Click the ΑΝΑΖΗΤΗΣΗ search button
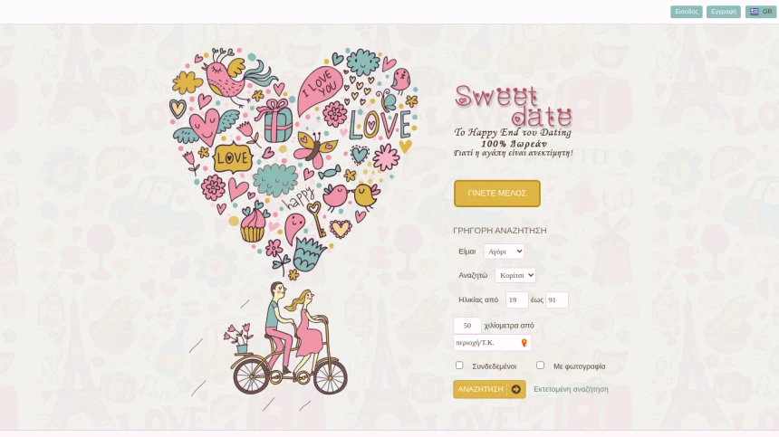The image size is (779, 437). click(489, 389)
